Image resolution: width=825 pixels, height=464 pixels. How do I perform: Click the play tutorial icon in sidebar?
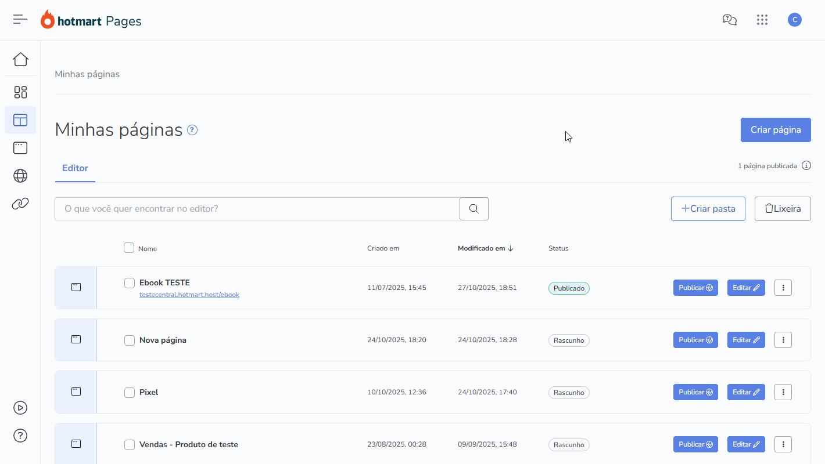pyautogui.click(x=20, y=408)
